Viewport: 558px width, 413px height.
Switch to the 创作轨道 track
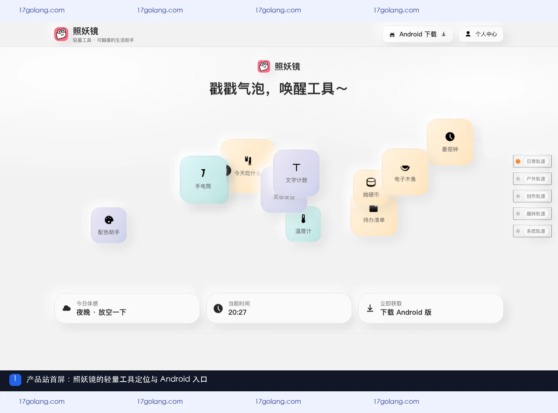coord(532,196)
